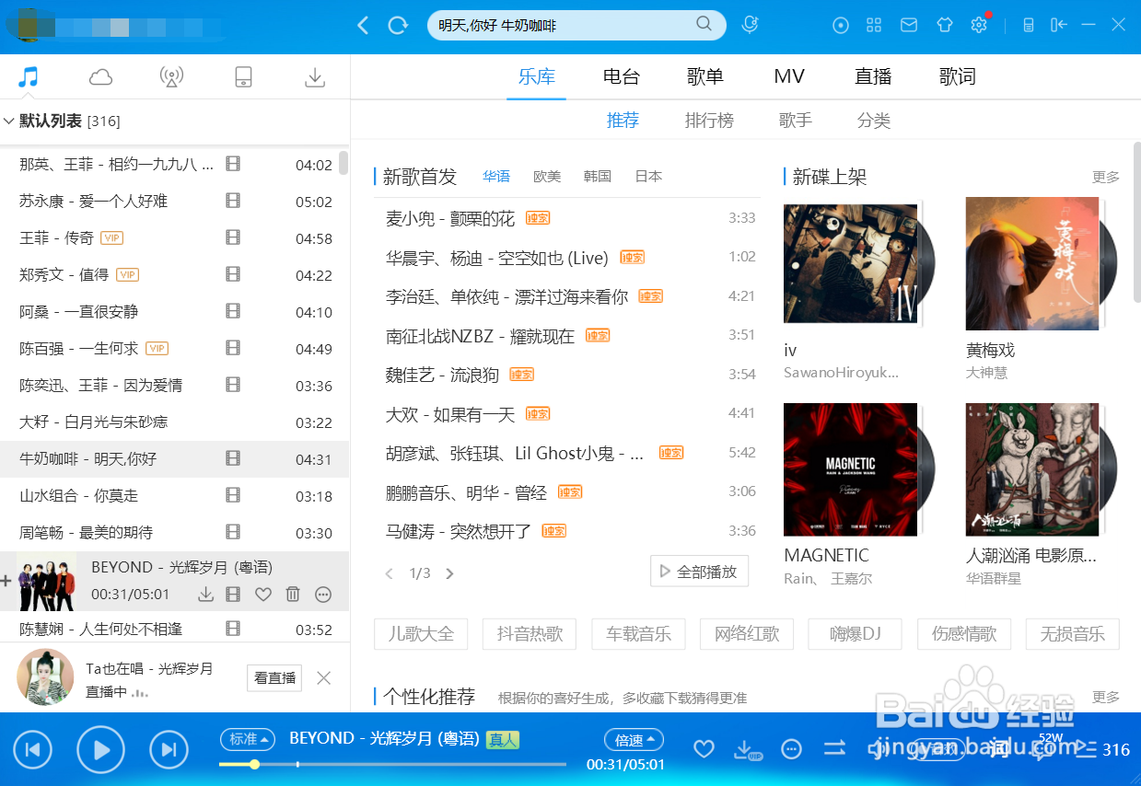Switch to the 歌单 tab
Viewport: 1141px width, 786px height.
705,76
